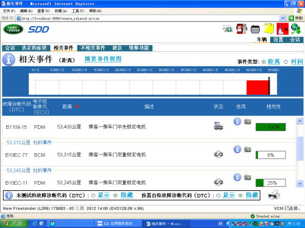Open info icon for B10EC-77 row
Viewport: 305px width, 228px height.
pyautogui.click(x=237, y=150)
